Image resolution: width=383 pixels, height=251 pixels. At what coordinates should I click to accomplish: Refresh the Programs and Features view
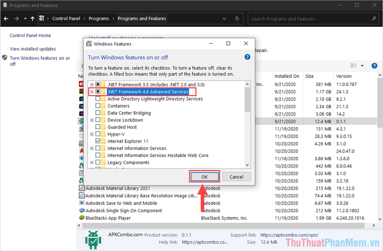coord(237,19)
